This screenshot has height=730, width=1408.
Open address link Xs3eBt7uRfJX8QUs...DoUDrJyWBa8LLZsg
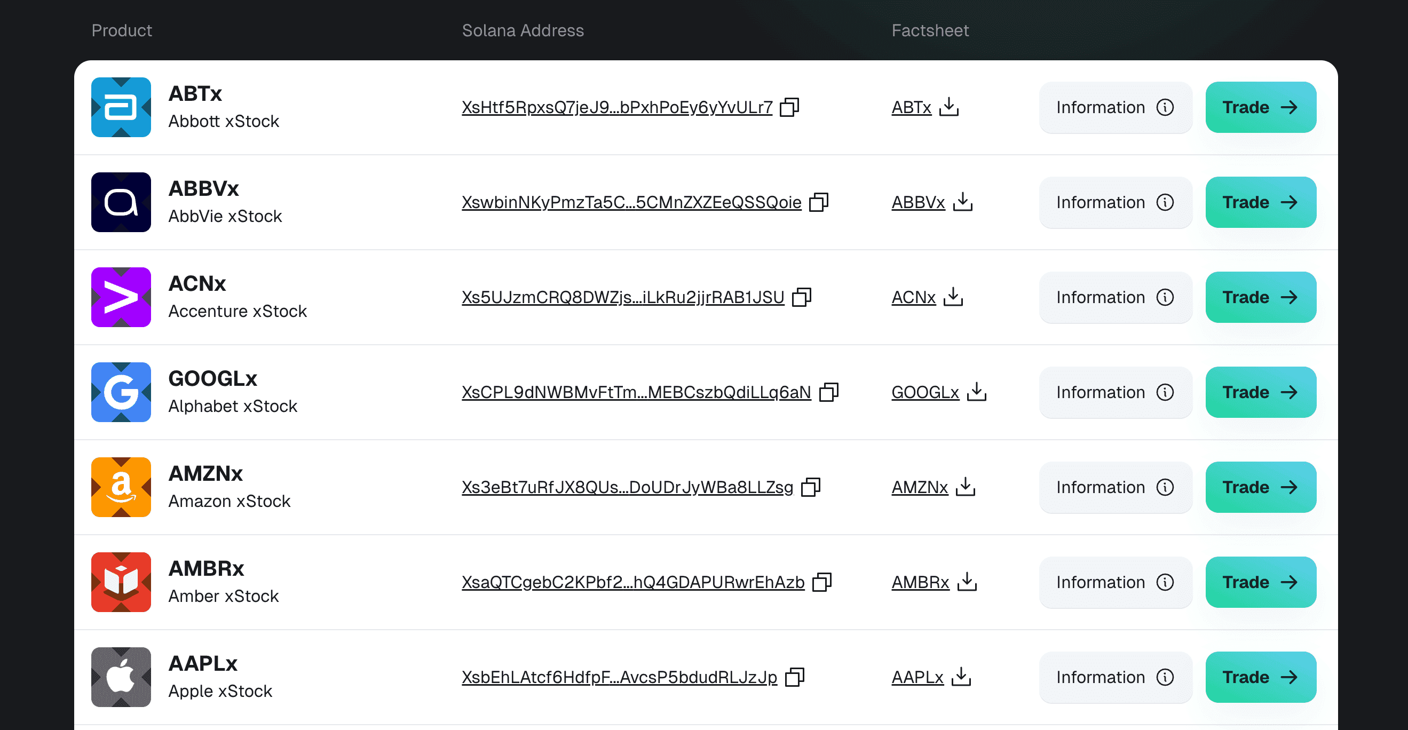[x=628, y=487]
